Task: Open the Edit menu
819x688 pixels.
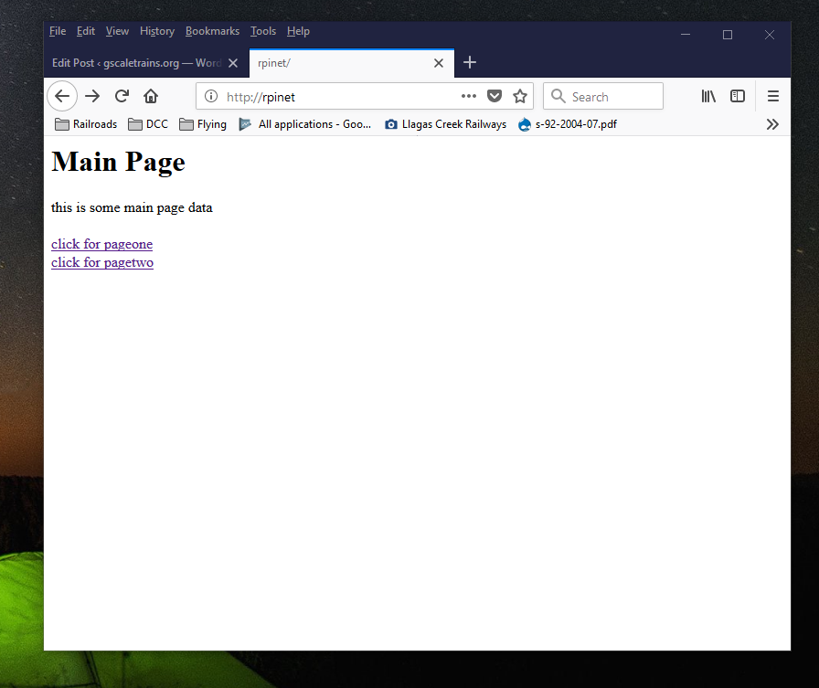Action: click(86, 31)
